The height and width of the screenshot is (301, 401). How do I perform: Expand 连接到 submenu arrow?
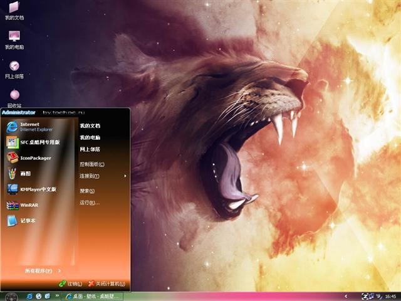pyautogui.click(x=125, y=176)
